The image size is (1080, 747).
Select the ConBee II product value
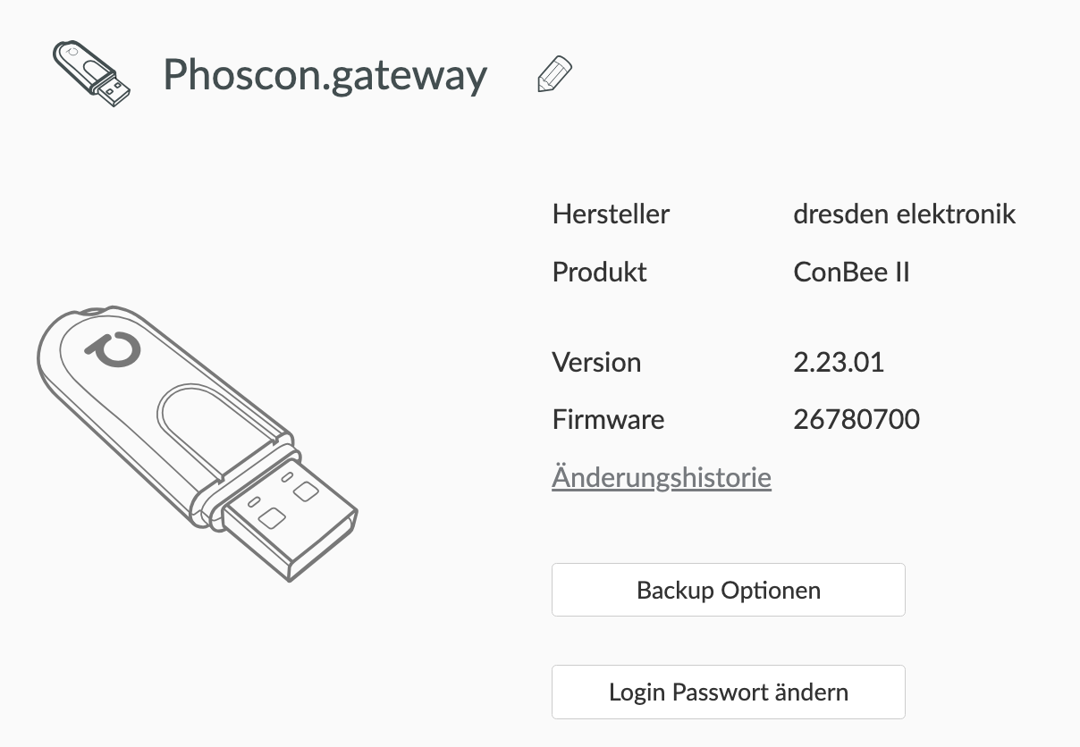pos(851,272)
